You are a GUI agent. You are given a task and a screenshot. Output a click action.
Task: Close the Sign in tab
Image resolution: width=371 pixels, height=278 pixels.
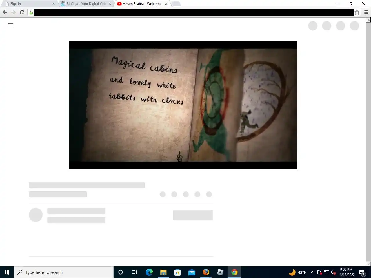[x=53, y=4]
